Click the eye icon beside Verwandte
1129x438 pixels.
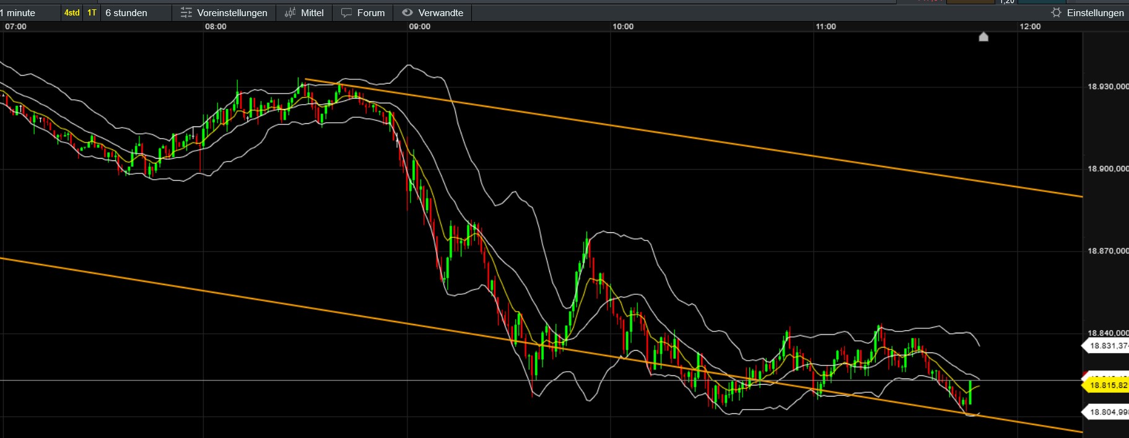407,12
